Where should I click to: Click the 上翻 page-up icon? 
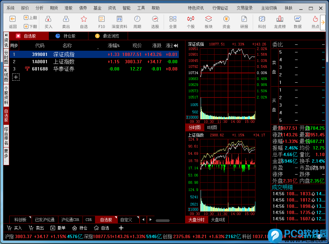click(26, 17)
